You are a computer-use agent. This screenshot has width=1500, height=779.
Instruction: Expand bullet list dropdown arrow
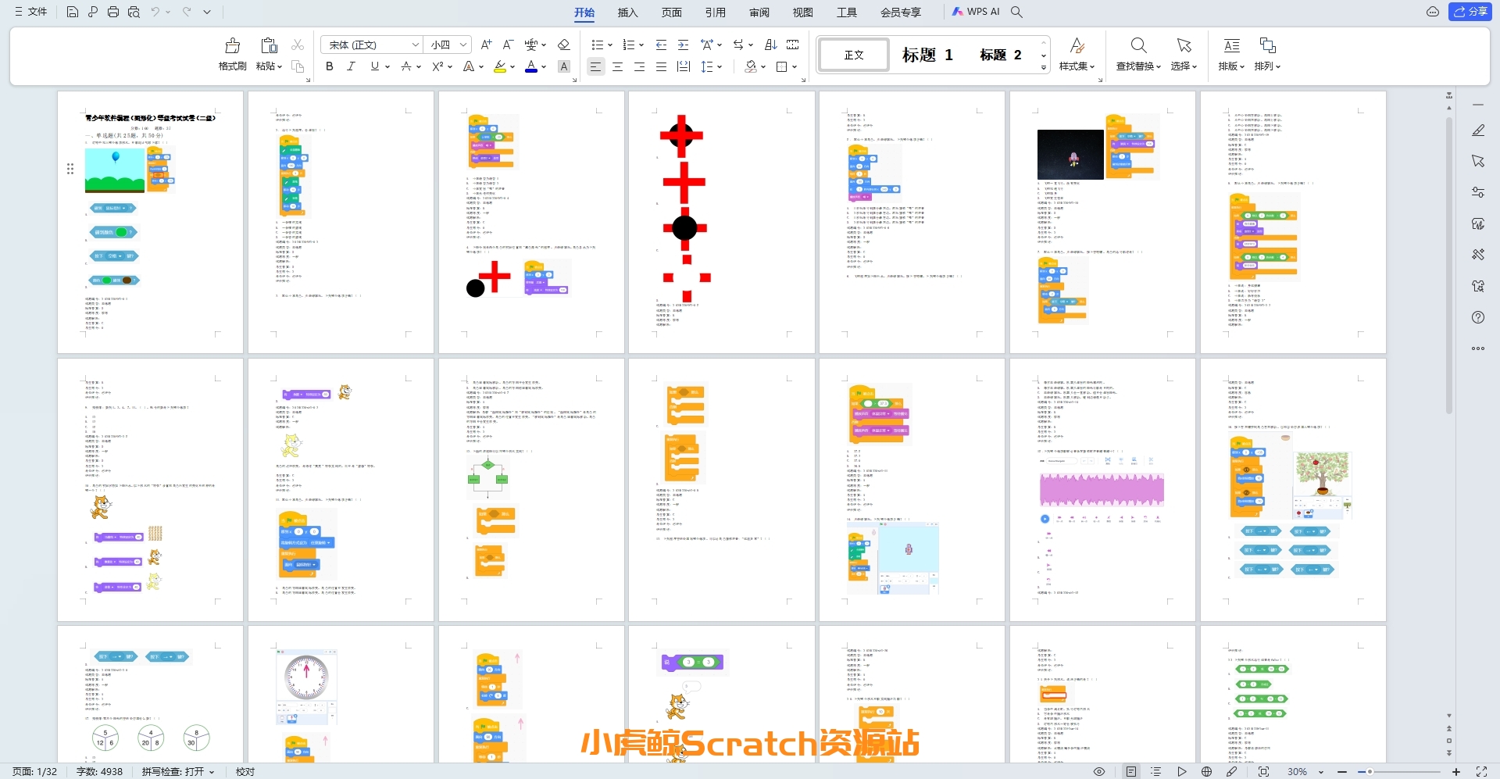(x=609, y=45)
